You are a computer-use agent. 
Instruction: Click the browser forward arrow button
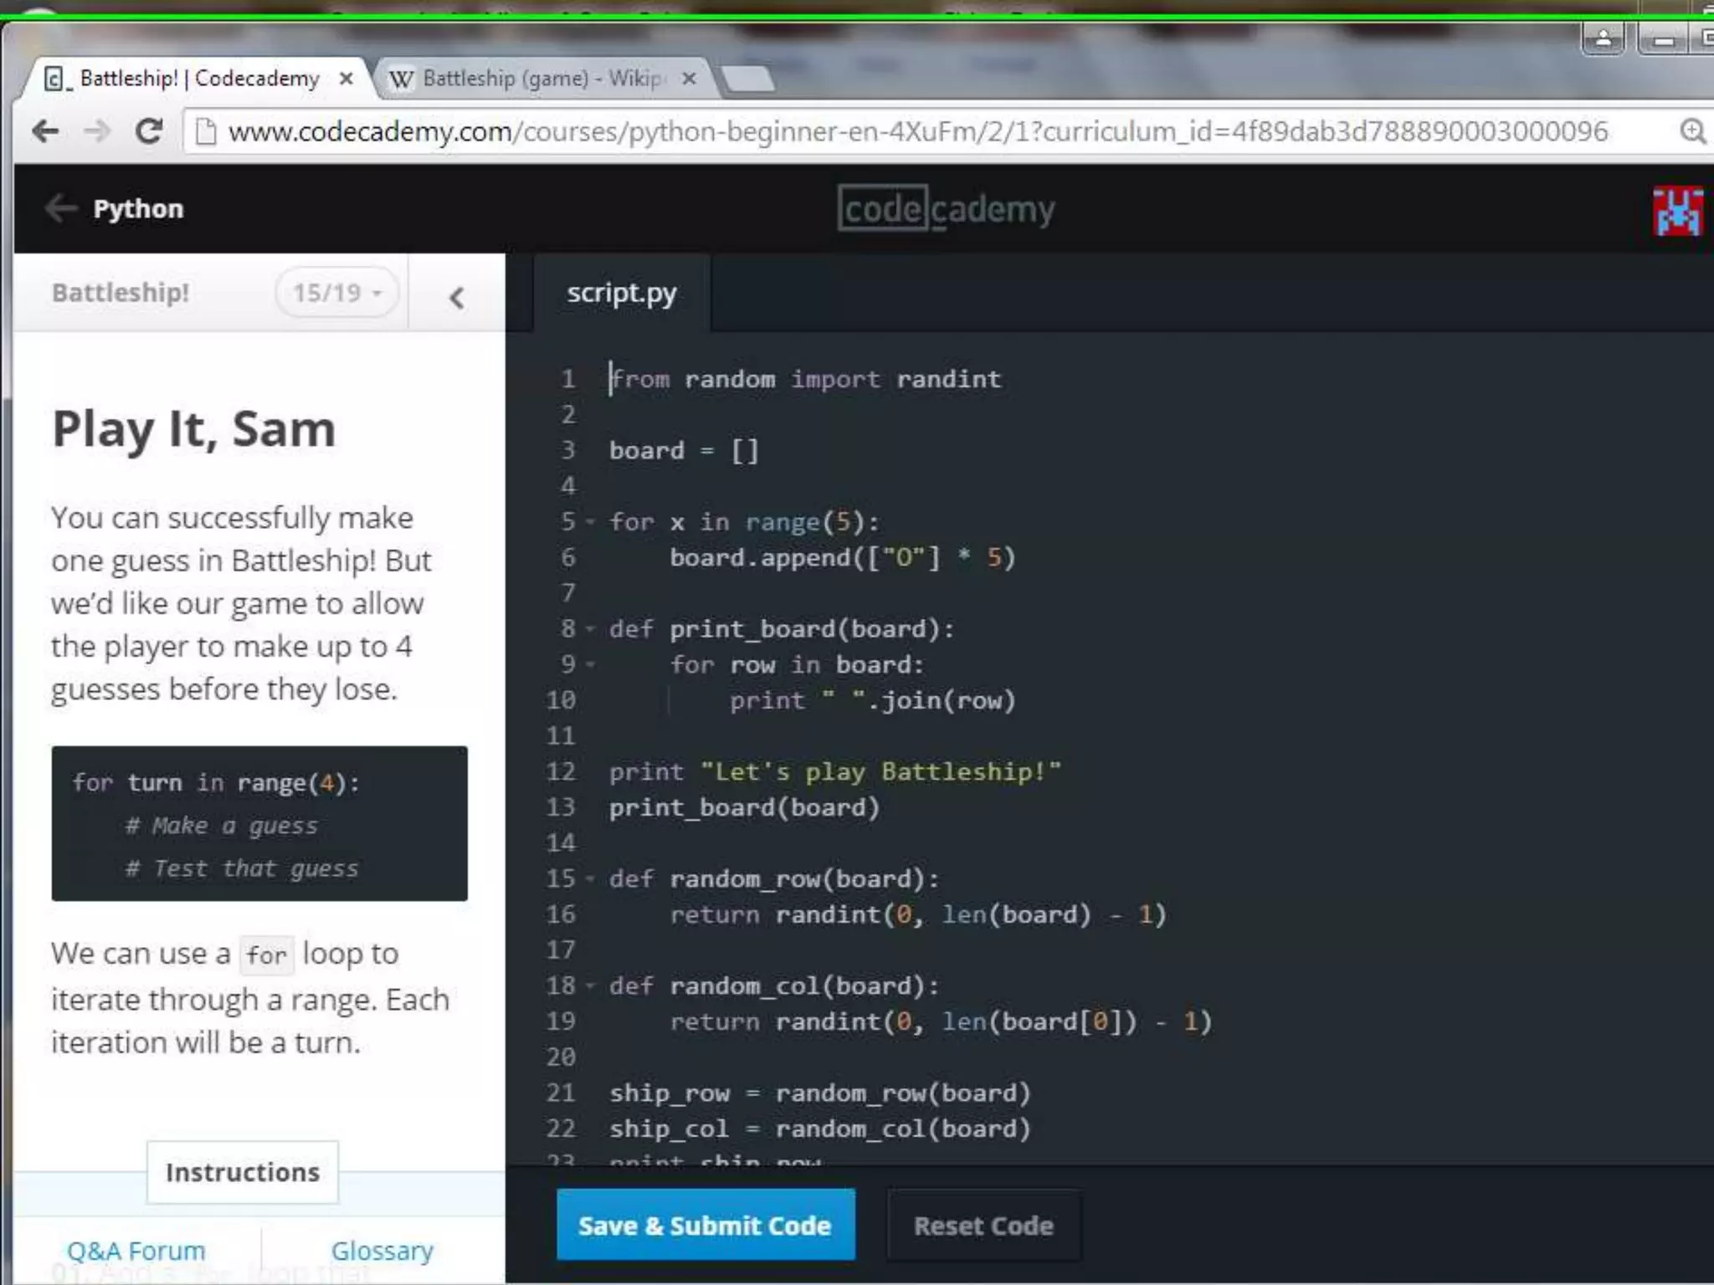[98, 131]
